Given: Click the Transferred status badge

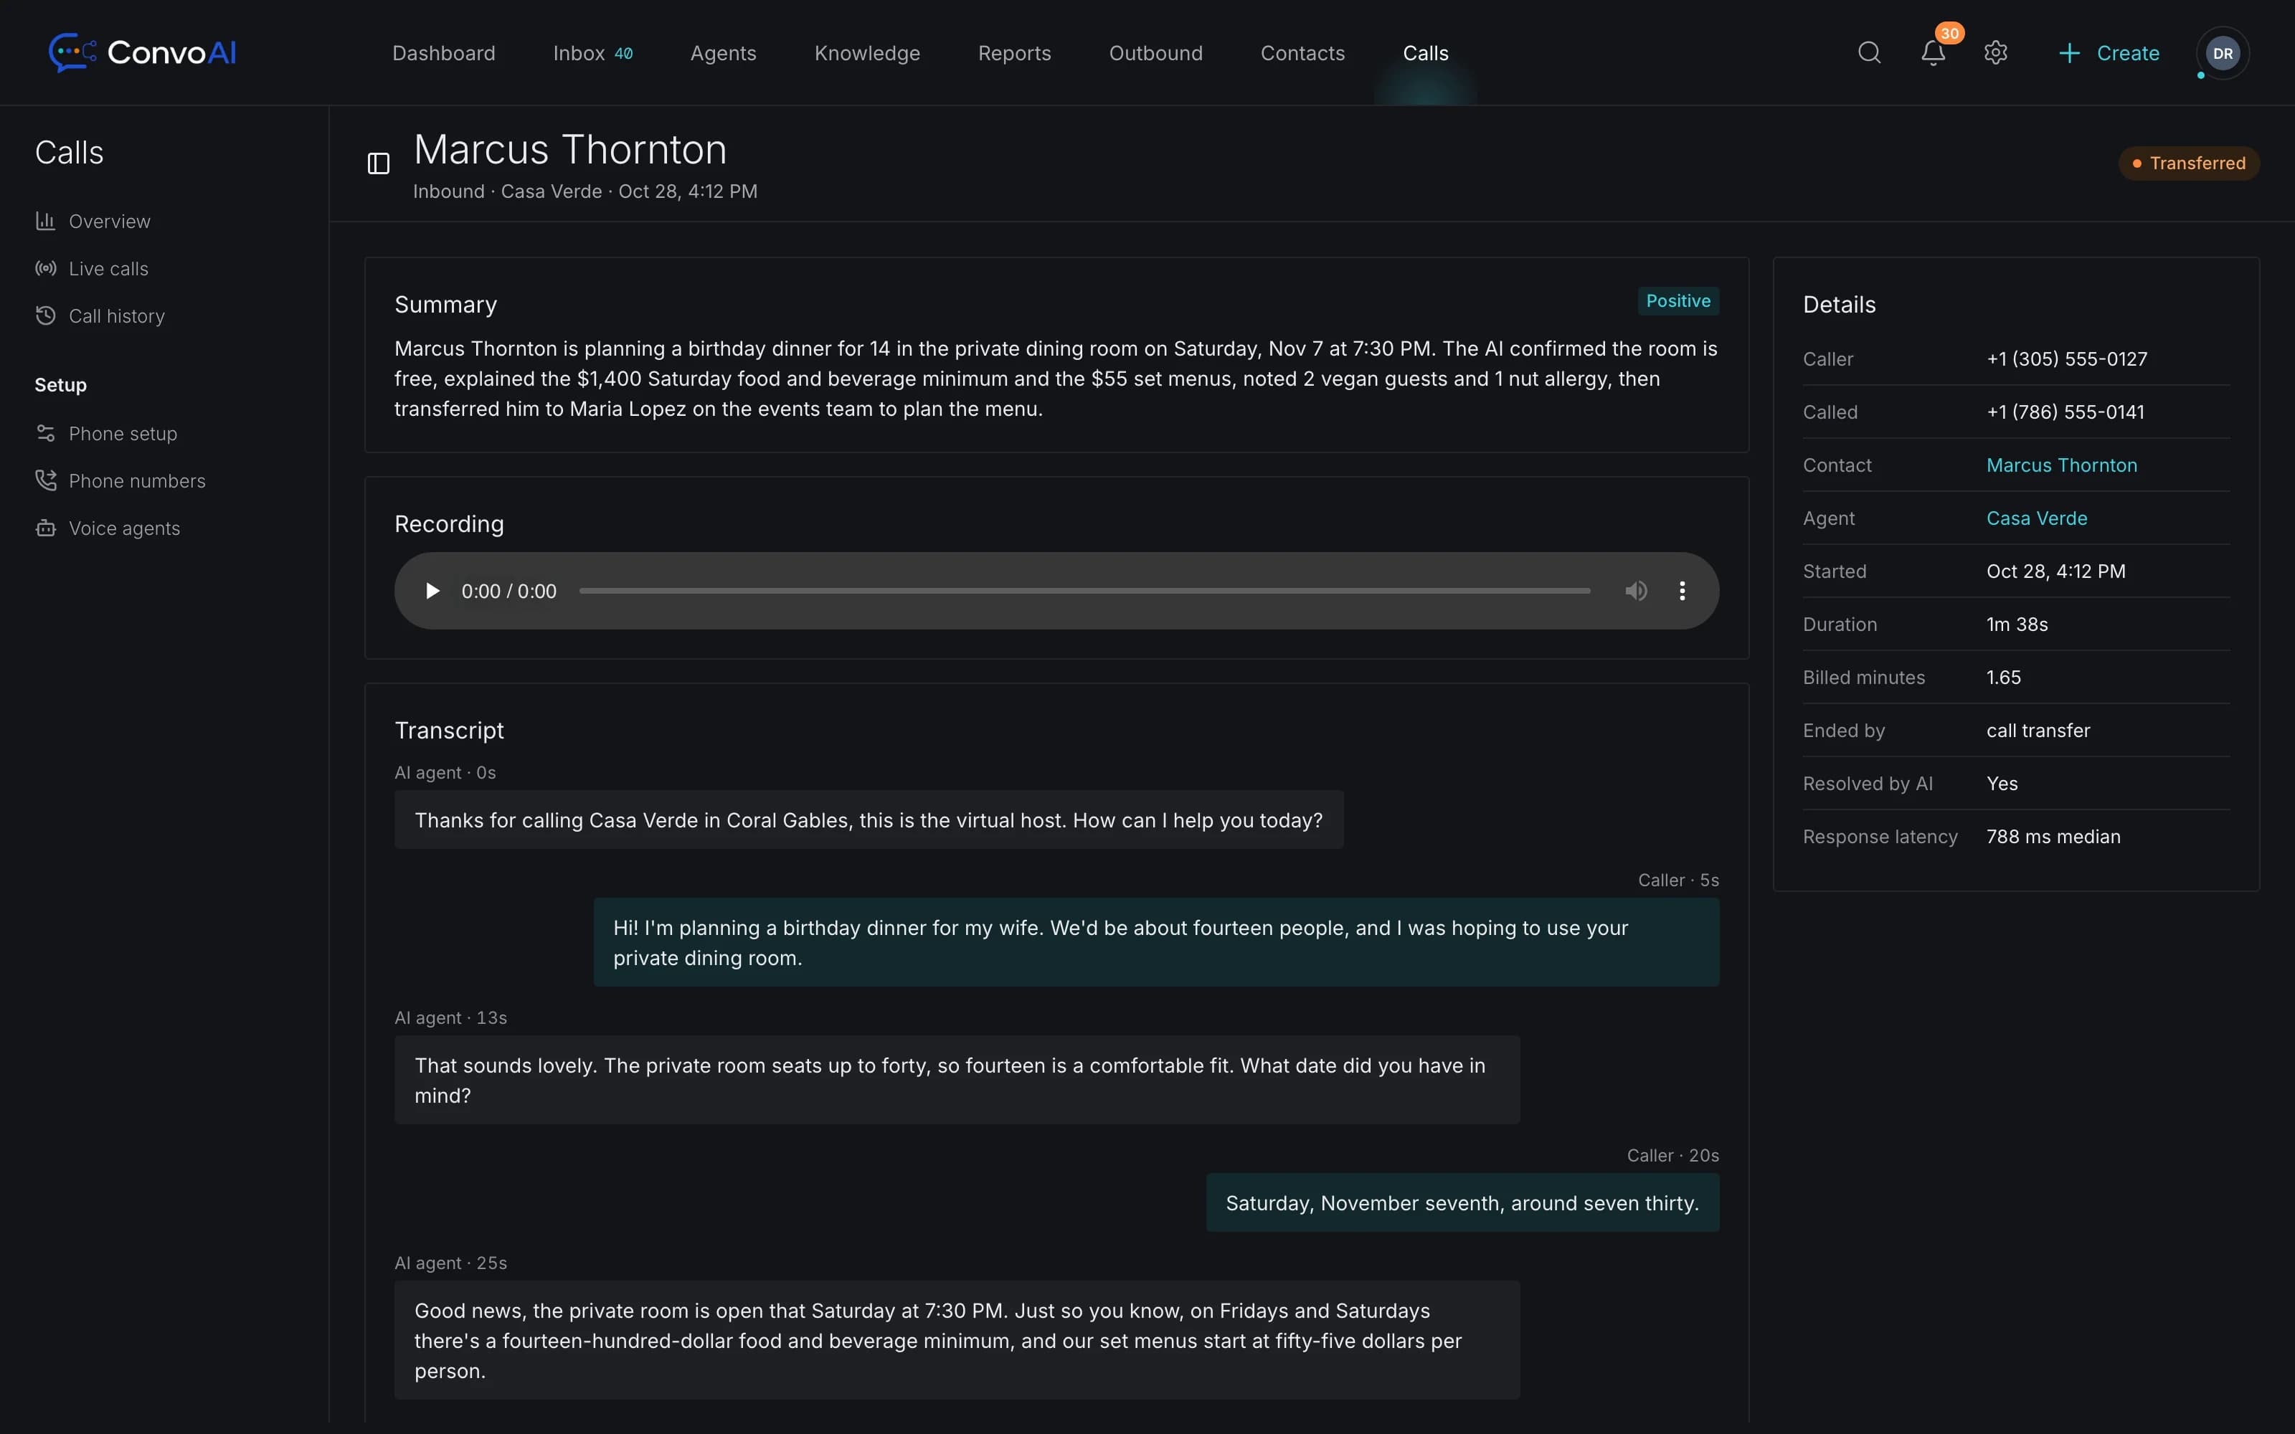Looking at the screenshot, I should (x=2189, y=163).
